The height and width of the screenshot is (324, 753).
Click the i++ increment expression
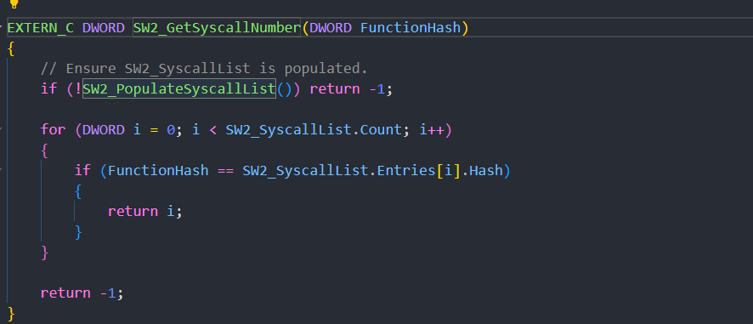(431, 130)
